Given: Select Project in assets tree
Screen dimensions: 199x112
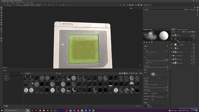Looking at the screenshot, I should point(6,77).
